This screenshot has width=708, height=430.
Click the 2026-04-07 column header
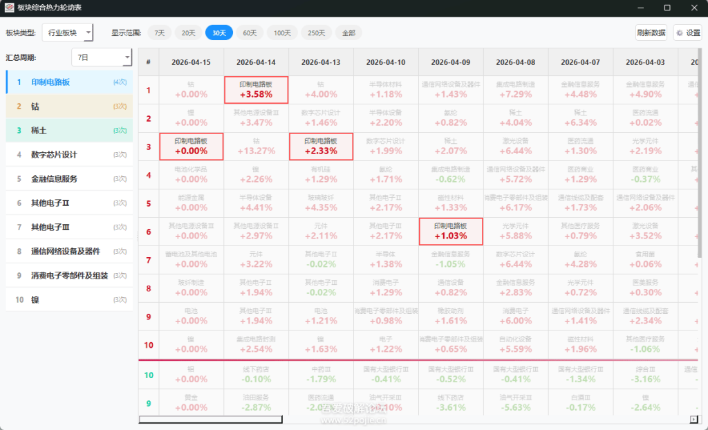[x=581, y=62]
